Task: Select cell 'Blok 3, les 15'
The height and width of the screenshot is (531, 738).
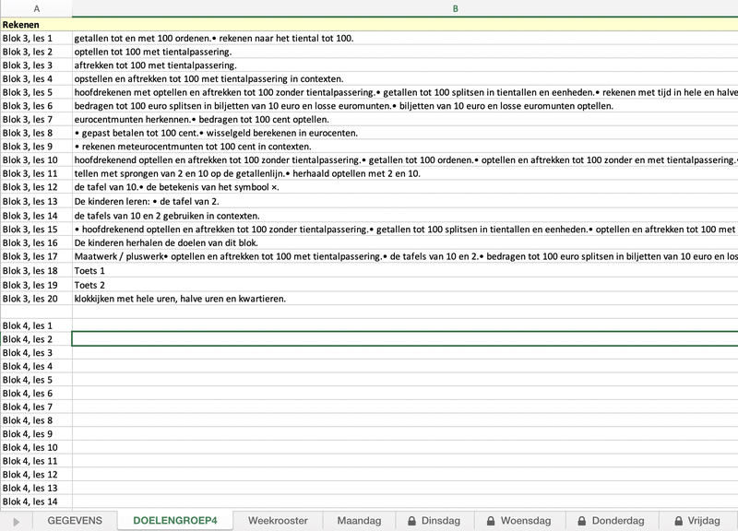Action: [x=36, y=230]
